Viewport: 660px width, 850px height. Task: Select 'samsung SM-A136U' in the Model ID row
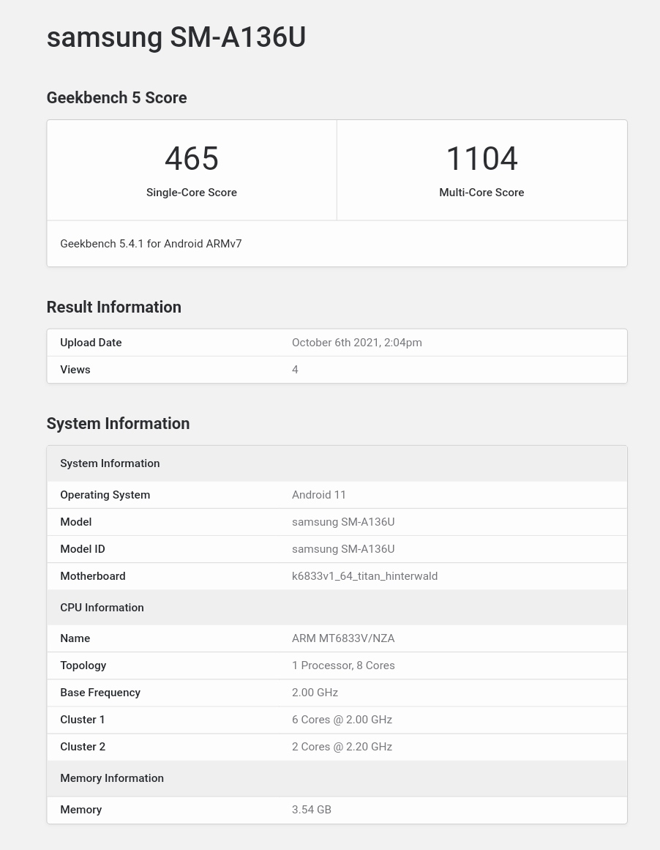coord(344,549)
